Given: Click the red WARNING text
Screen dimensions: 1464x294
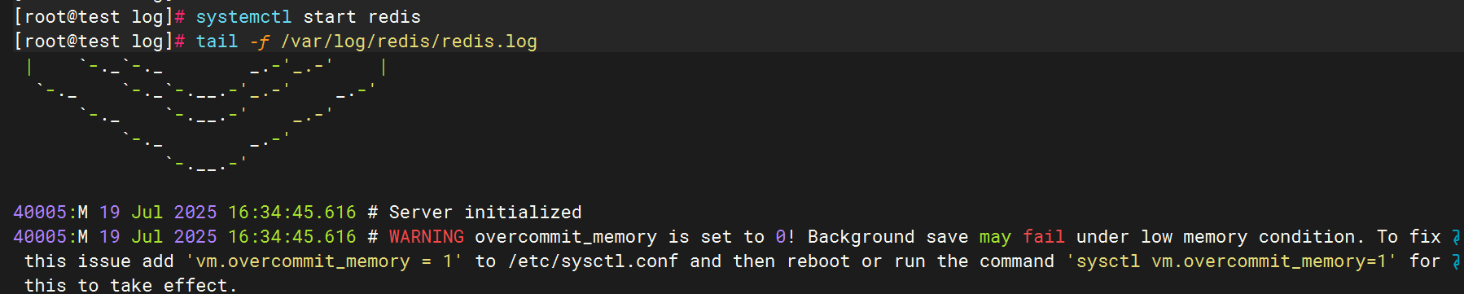Looking at the screenshot, I should (426, 237).
